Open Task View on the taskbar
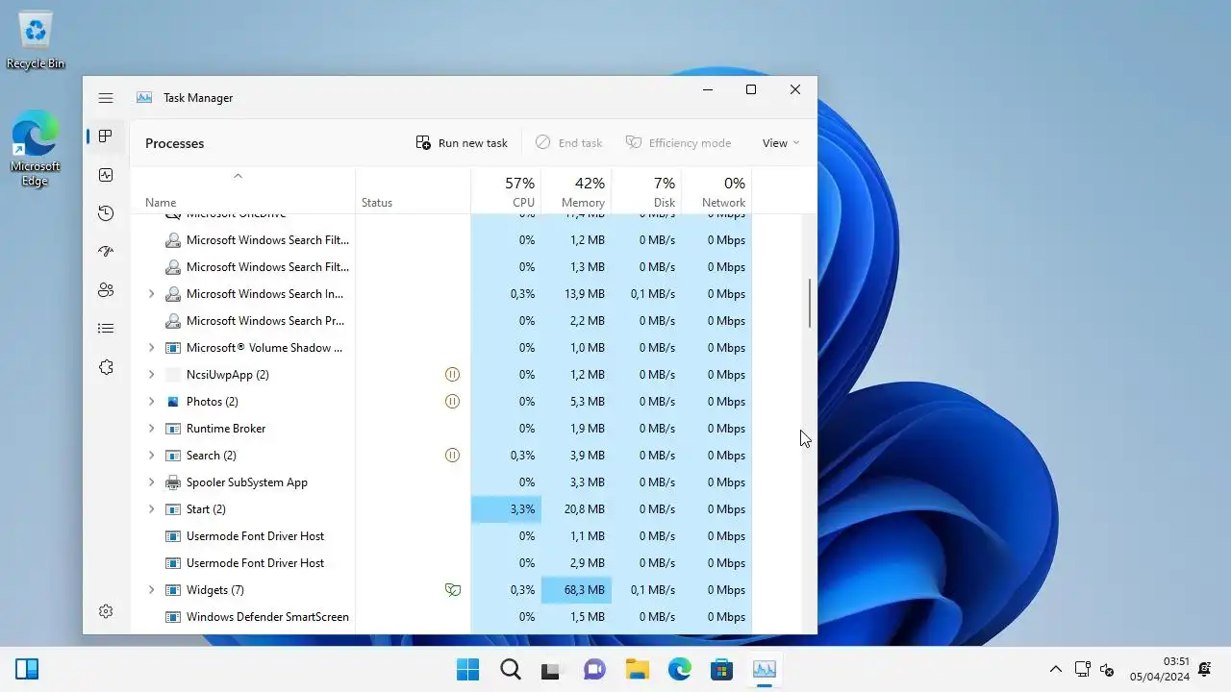 tap(550, 669)
